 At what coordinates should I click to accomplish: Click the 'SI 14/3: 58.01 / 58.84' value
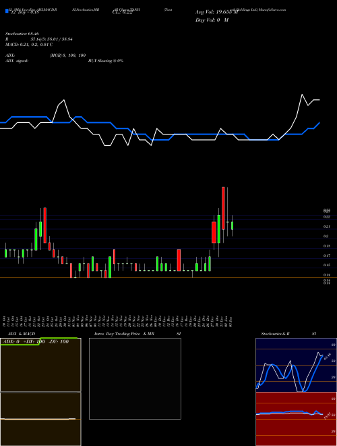point(52,39)
